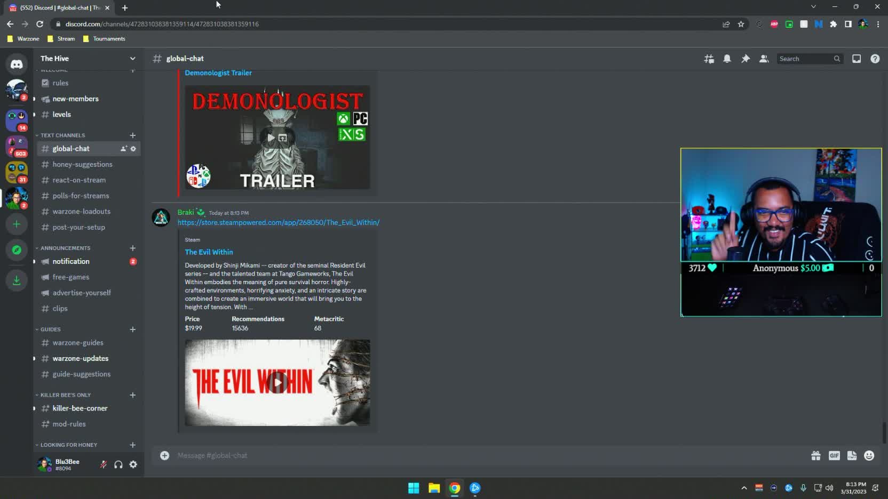Click the Demonologist Trailer link

click(218, 73)
